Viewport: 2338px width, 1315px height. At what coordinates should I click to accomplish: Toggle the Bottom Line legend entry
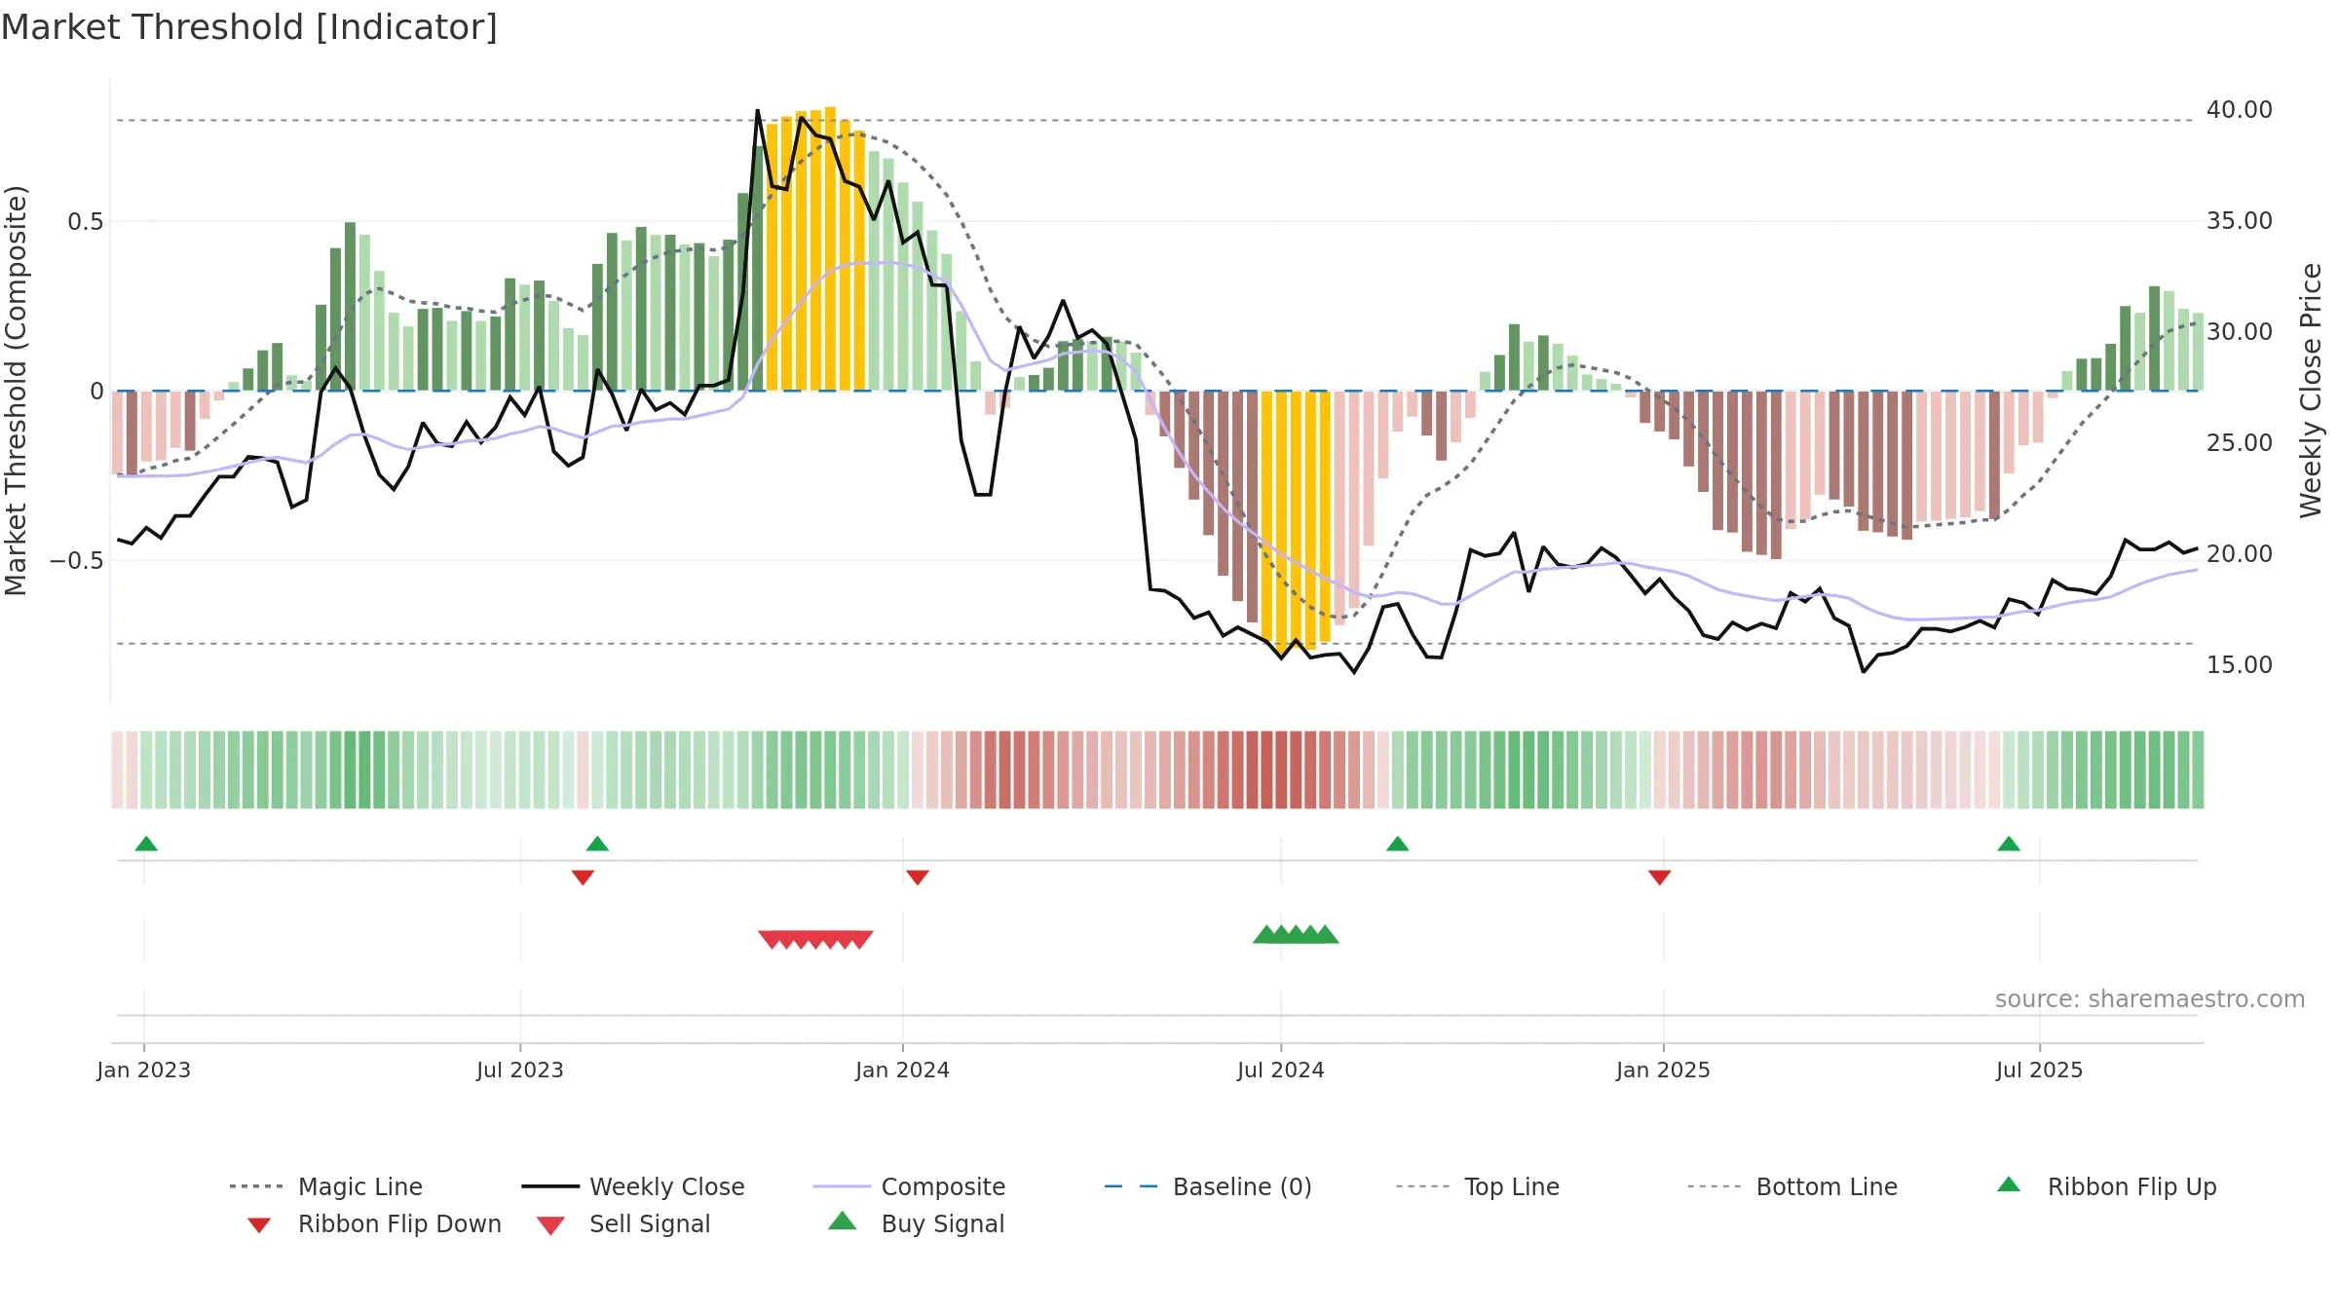1792,1186
